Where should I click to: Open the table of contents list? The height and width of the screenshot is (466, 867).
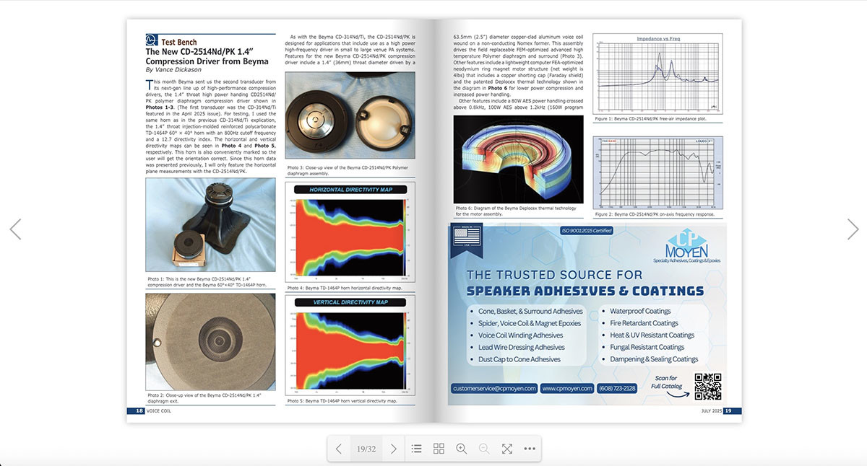pos(416,449)
